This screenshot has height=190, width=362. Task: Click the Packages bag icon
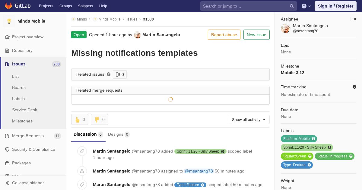[x=7, y=163]
